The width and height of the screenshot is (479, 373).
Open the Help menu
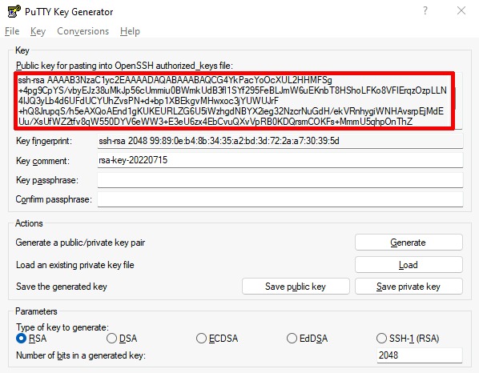[x=130, y=31]
